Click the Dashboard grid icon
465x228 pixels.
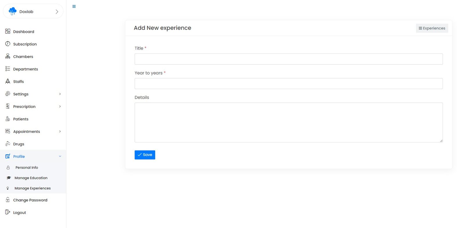(8, 31)
